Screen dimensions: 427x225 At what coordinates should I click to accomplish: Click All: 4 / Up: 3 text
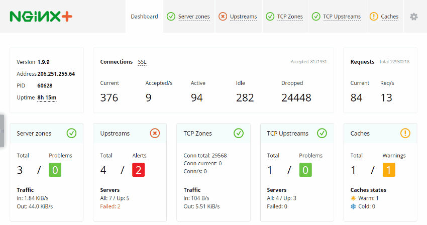click(282, 198)
